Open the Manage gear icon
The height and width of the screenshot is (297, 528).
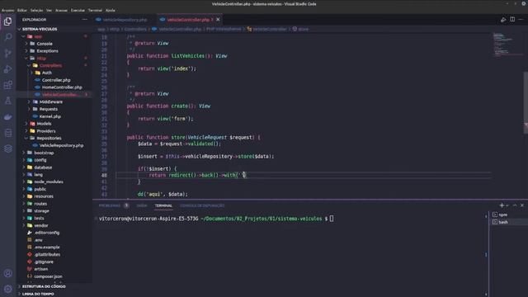tap(7, 289)
